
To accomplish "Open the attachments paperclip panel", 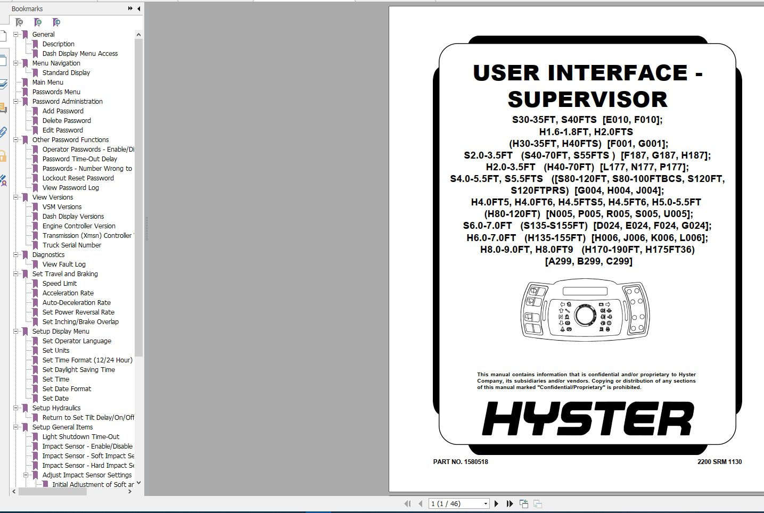I will click(3, 132).
